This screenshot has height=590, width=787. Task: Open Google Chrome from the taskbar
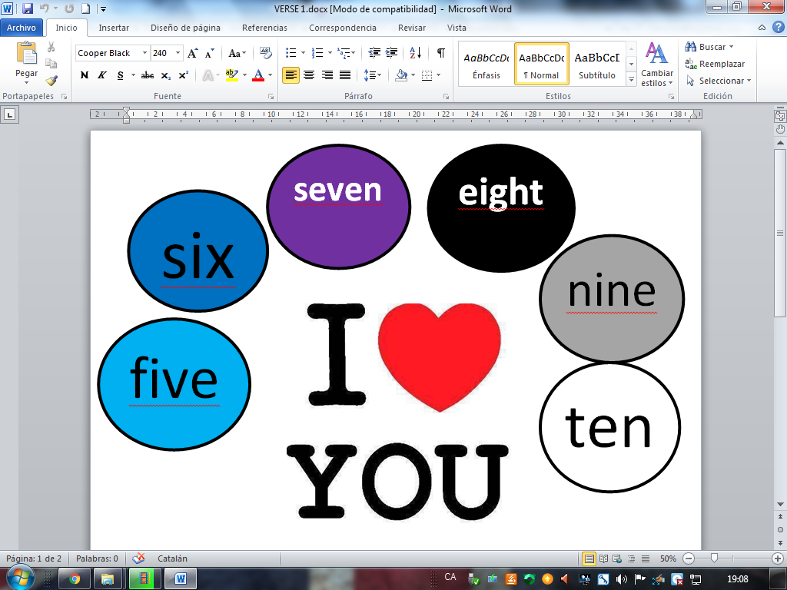click(x=75, y=578)
